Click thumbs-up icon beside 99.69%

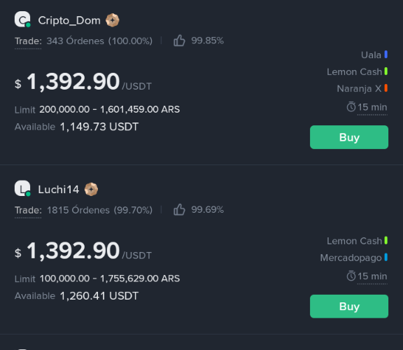179,209
